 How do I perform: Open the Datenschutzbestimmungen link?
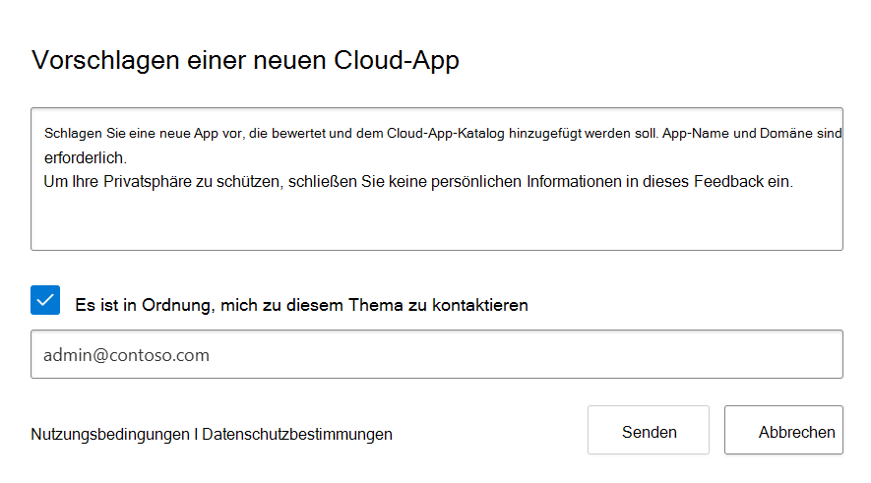tap(297, 434)
